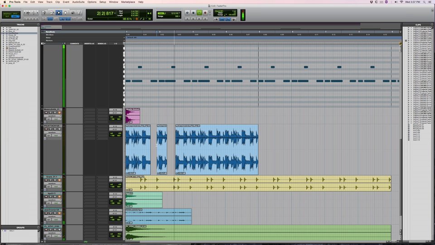The image size is (435, 245).
Task: Open Metallic Smthtt_01 read automation selector
Action: pos(56,119)
